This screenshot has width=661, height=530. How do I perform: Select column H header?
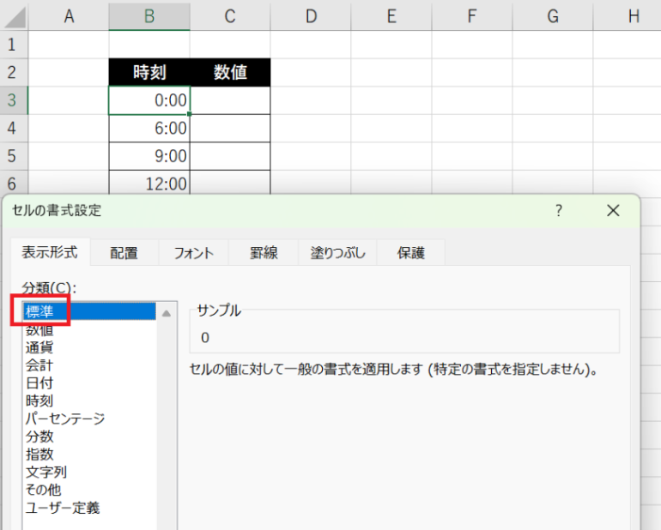pyautogui.click(x=628, y=16)
